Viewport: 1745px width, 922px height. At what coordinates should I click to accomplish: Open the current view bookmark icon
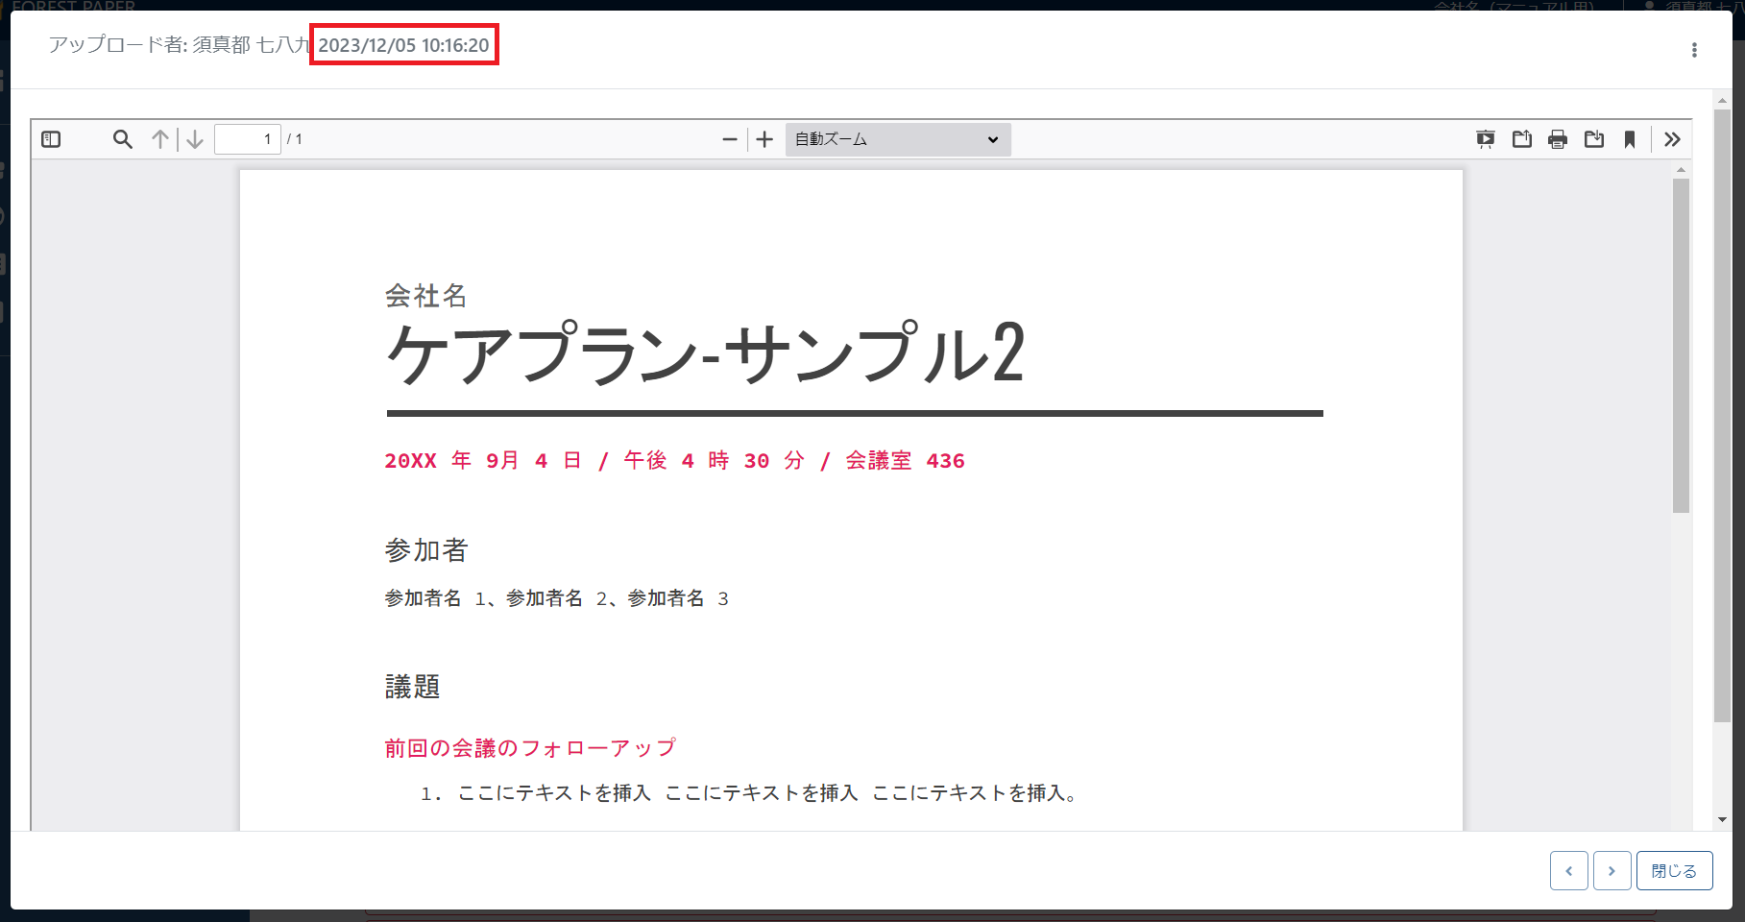click(x=1629, y=139)
